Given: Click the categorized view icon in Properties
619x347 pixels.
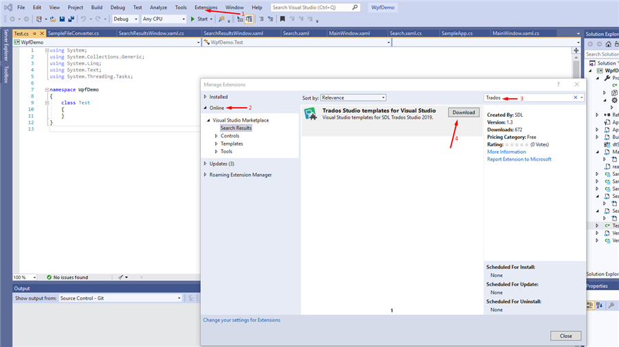Looking at the screenshot, I should coord(590,305).
